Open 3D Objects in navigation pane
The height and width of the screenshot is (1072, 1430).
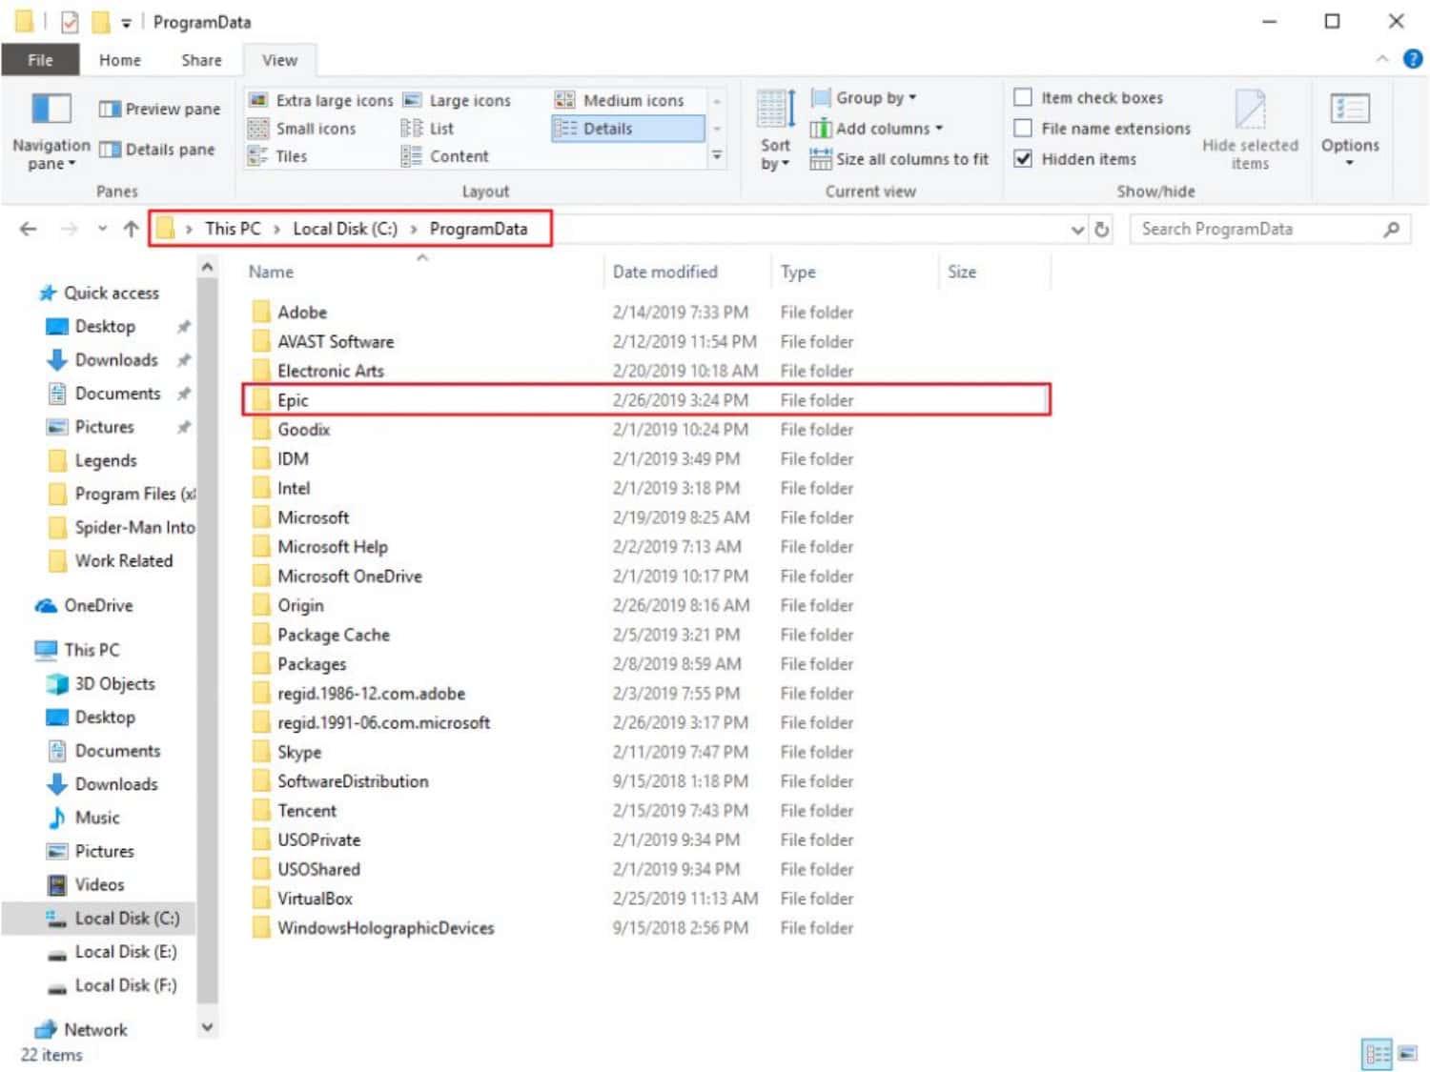(x=101, y=684)
